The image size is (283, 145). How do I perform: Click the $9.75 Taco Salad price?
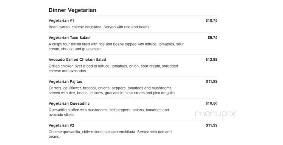(x=212, y=38)
